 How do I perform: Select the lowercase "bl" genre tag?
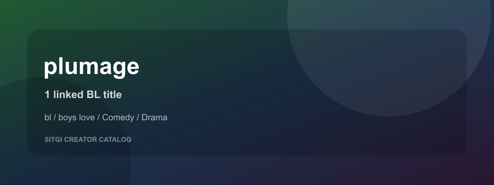click(48, 117)
